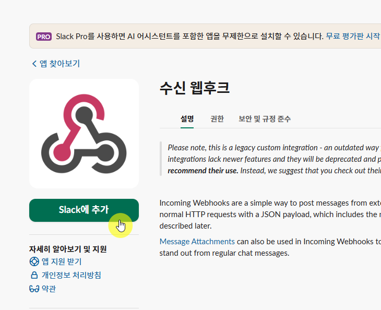Click the '자세히 알아보기 및 지원' heading

pos(68,249)
